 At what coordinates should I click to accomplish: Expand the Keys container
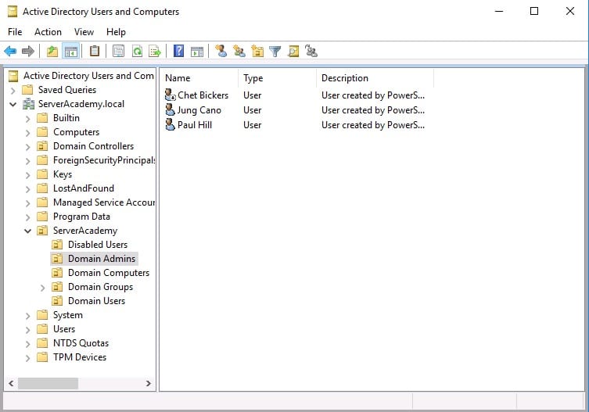click(27, 174)
